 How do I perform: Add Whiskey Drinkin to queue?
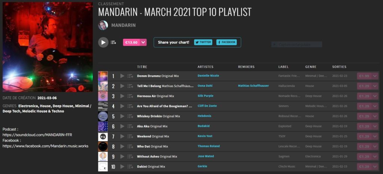pos(130,116)
